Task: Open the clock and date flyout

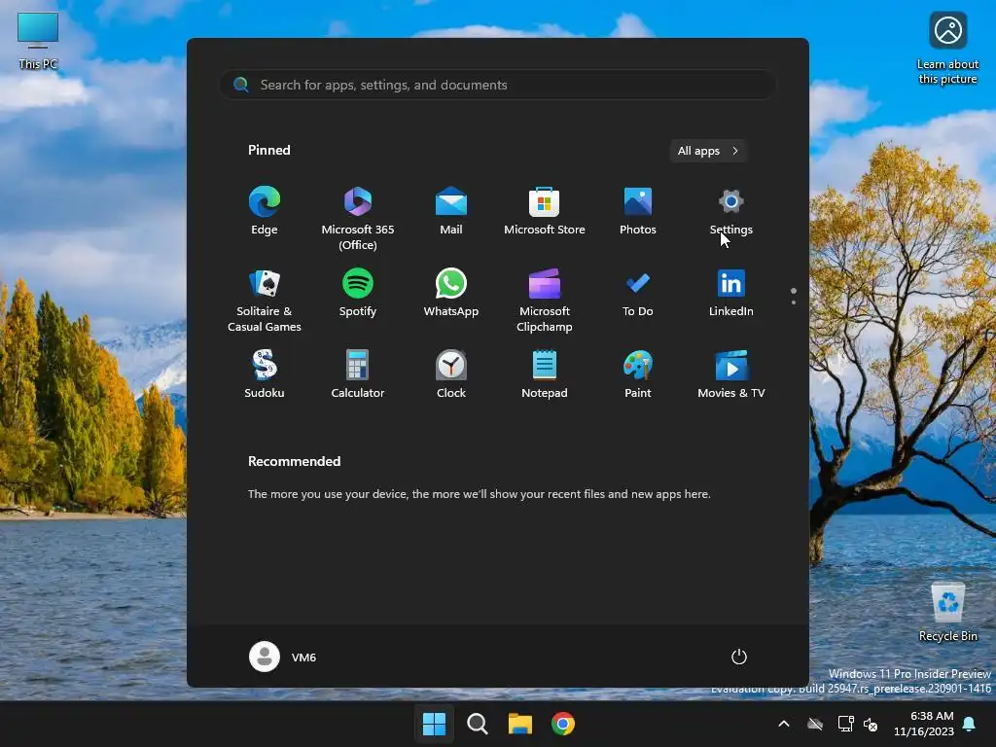Action: (x=924, y=724)
